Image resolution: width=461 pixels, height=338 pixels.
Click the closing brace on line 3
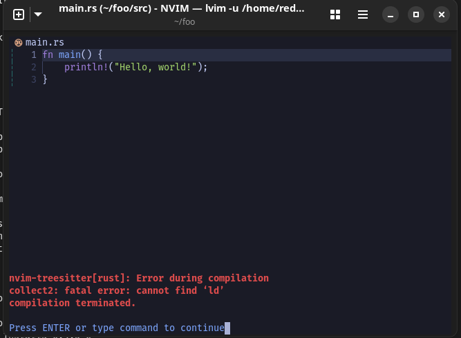click(45, 79)
